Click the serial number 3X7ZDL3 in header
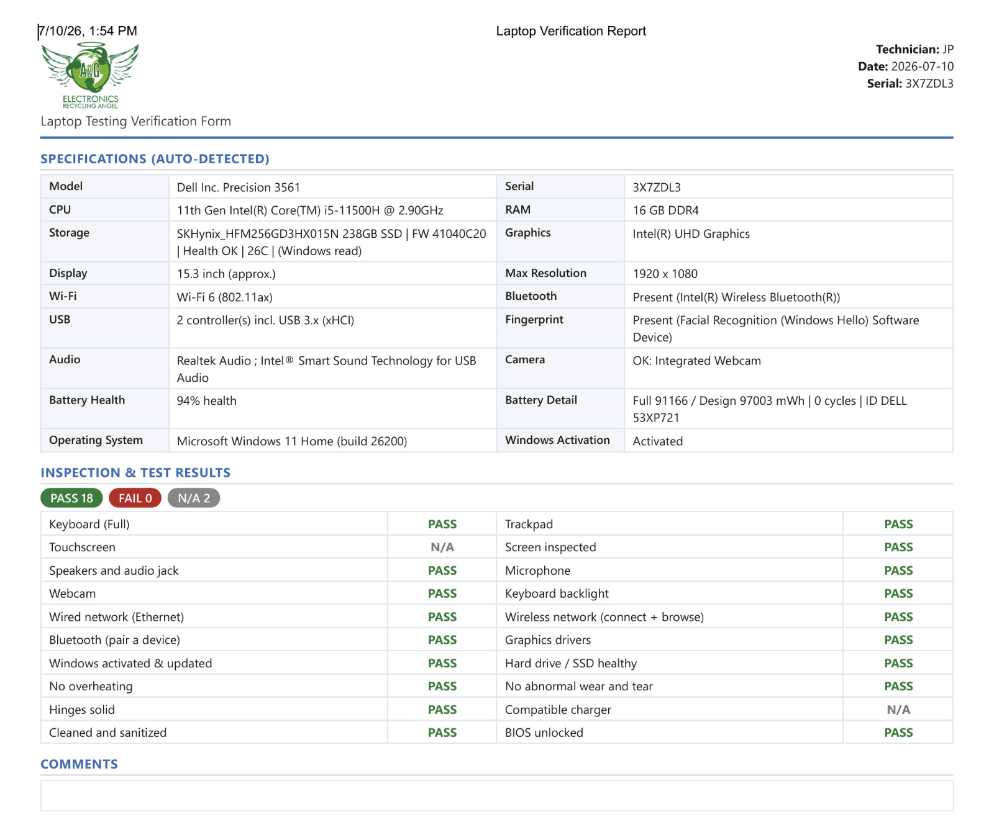Image resolution: width=994 pixels, height=817 pixels. coord(929,84)
